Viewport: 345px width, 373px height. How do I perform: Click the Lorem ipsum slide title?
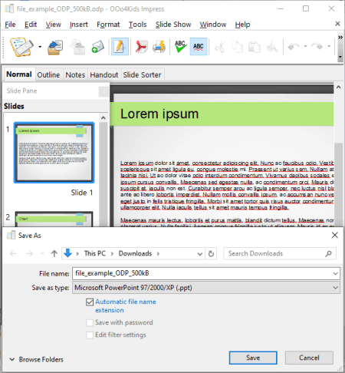click(x=159, y=114)
